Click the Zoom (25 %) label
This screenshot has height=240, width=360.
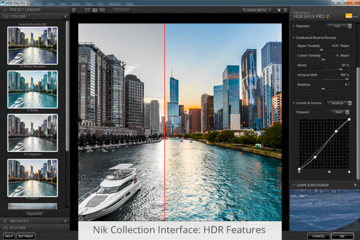tap(256, 10)
